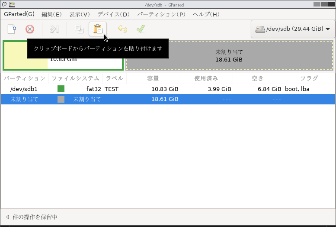Click the GParted app icon in the title bar
This screenshot has height=227, width=336.
[x=12, y=4]
